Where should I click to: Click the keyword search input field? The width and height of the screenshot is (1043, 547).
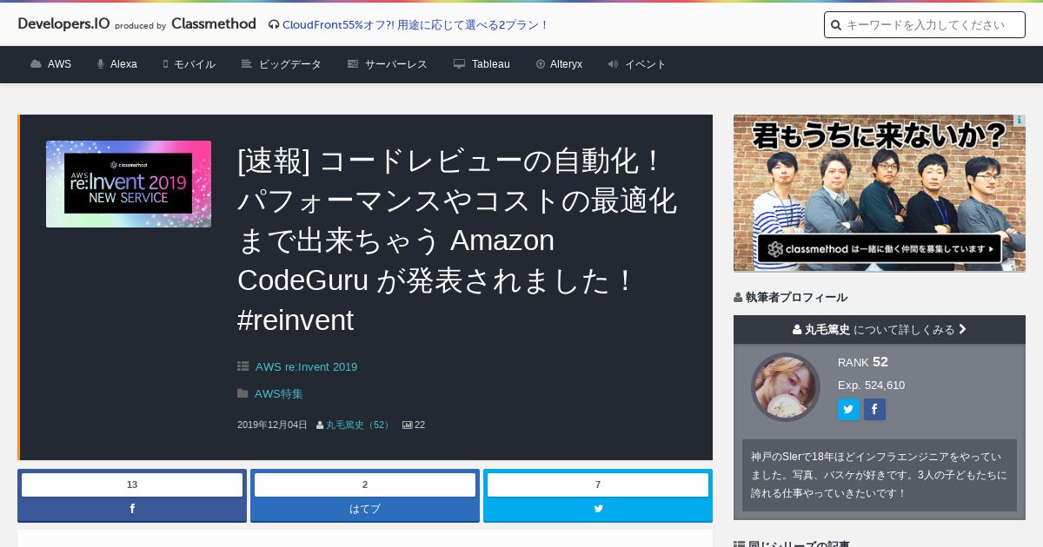[x=925, y=25]
